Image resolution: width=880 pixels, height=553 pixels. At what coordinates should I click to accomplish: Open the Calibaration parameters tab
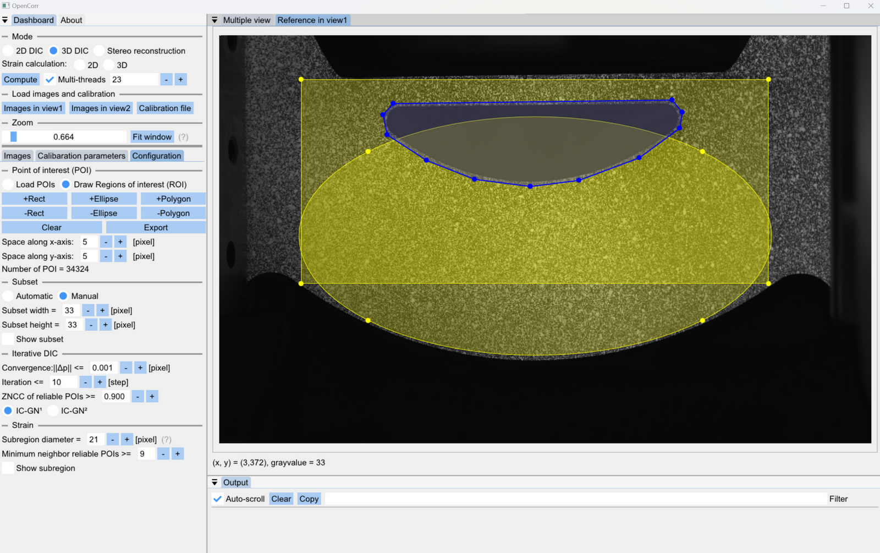81,156
